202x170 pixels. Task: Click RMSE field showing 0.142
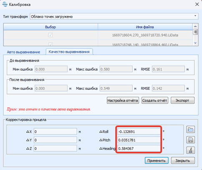click(168, 89)
